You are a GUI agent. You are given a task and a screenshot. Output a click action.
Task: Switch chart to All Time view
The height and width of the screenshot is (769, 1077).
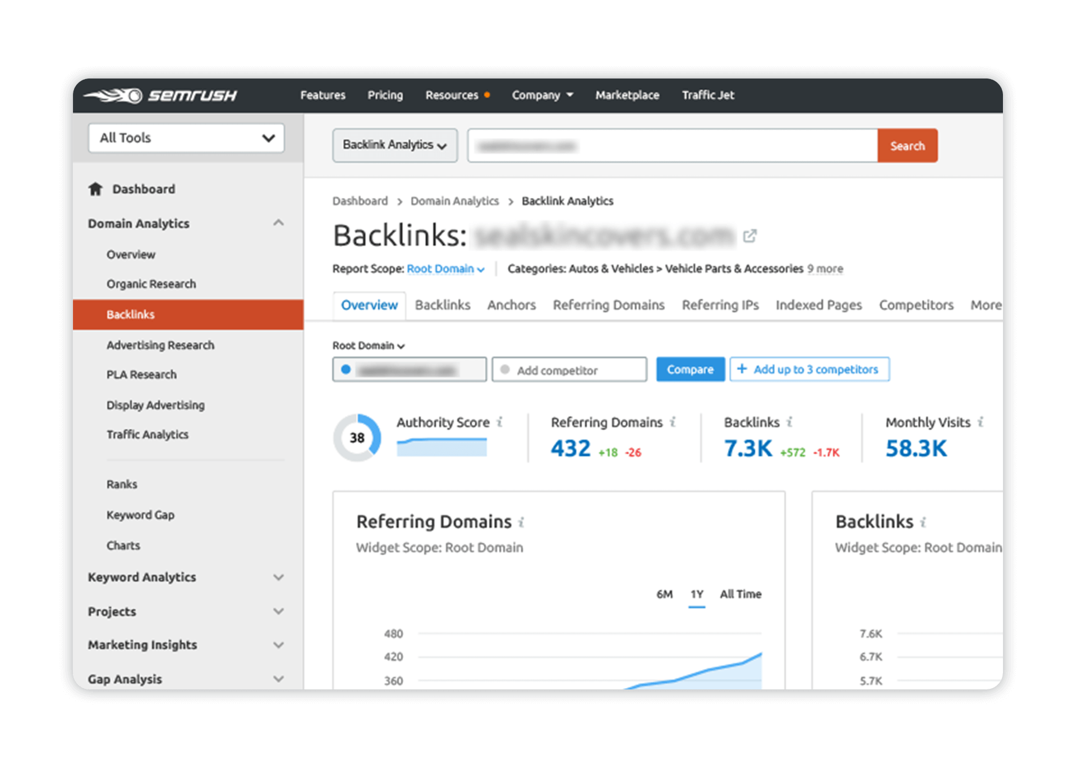[740, 594]
